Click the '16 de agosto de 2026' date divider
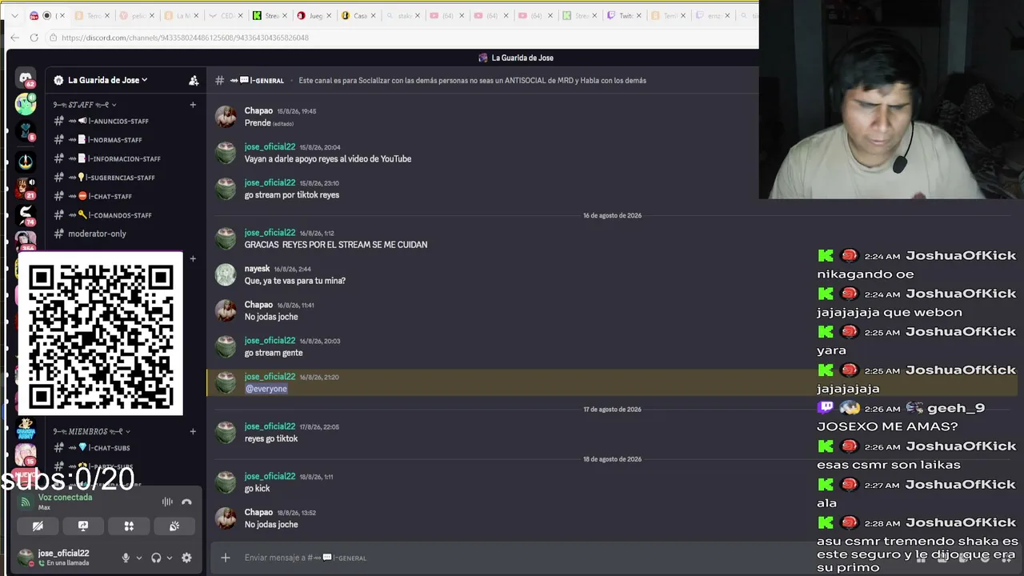The image size is (1024, 576). [612, 215]
